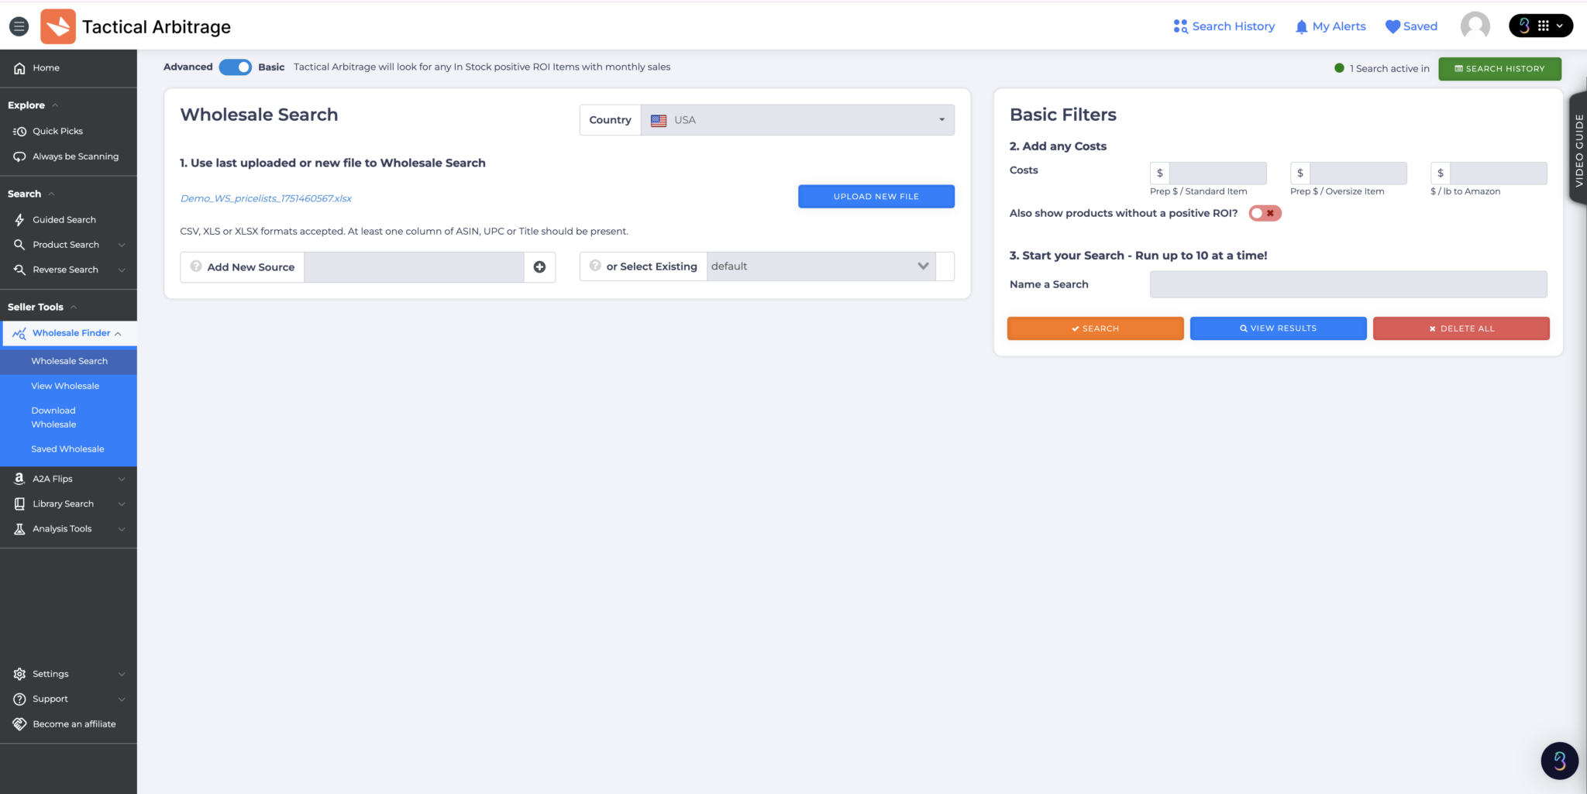Screen dimensions: 1587x794
Task: Click the user profile avatar
Action: click(x=1475, y=26)
